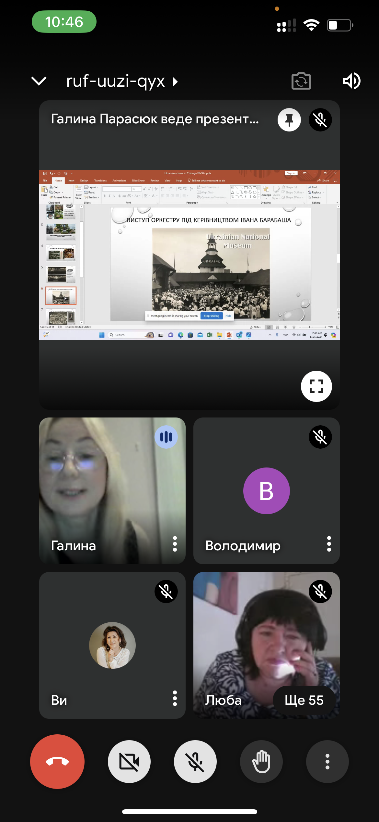End the call with red hang-up button
This screenshot has width=379, height=822.
point(57,762)
